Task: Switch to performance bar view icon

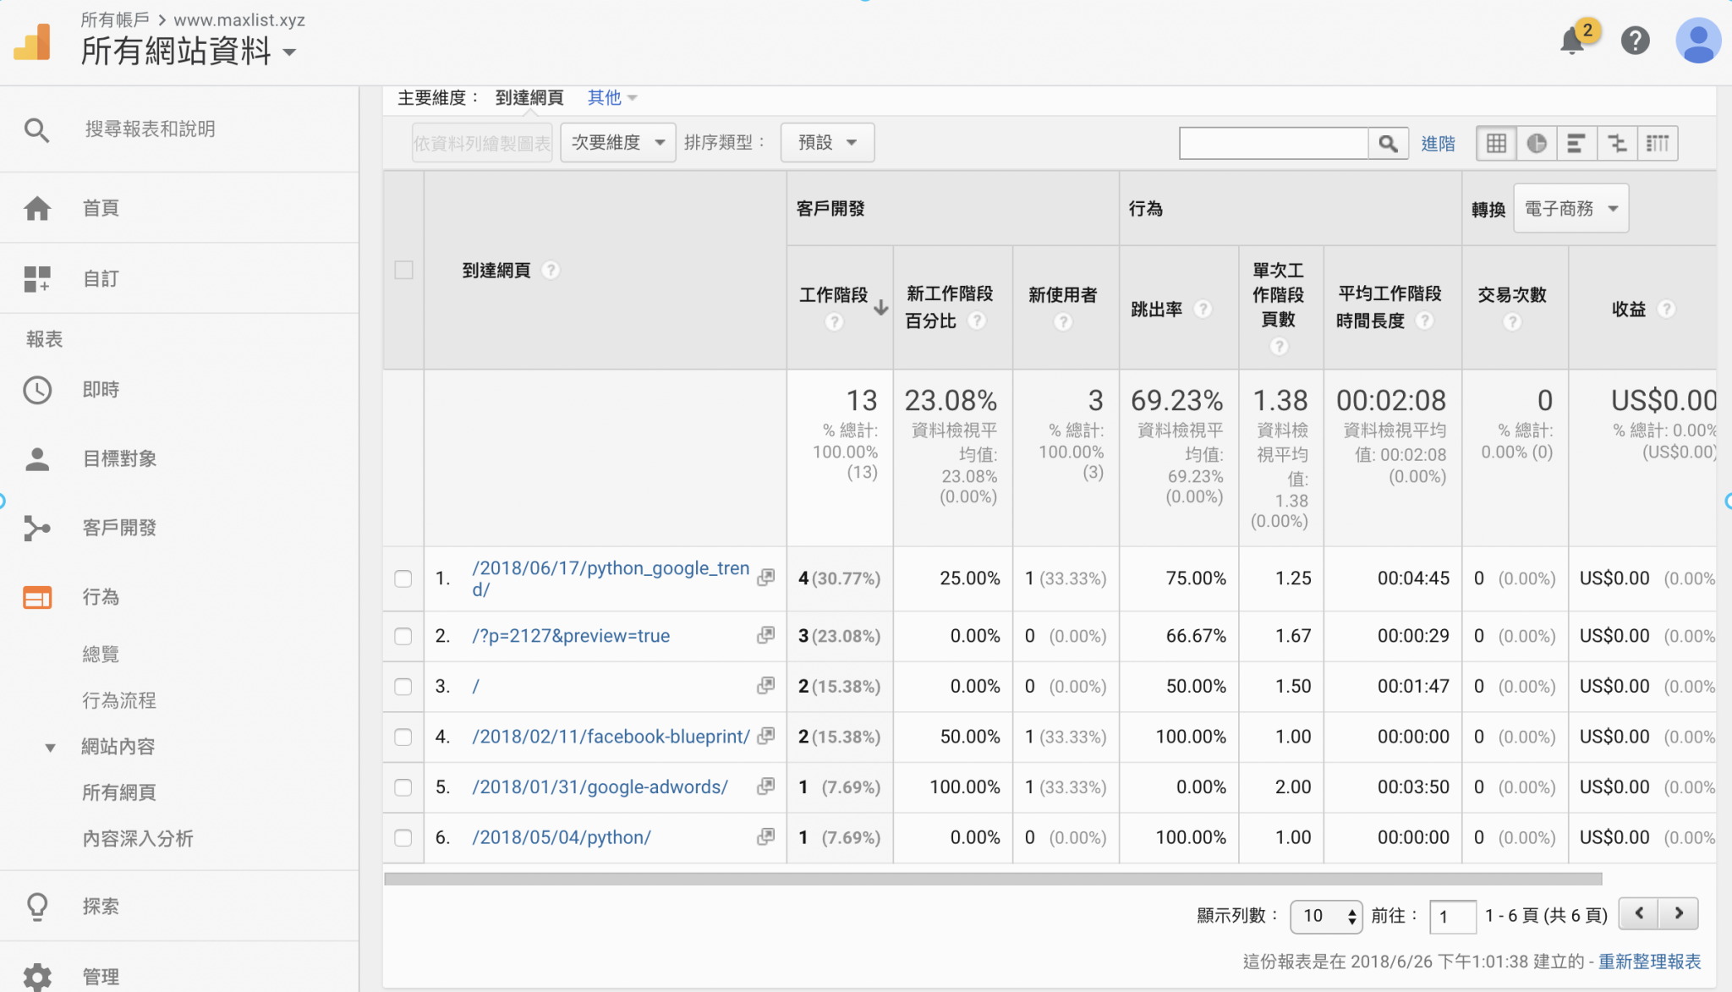Action: pos(1576,144)
